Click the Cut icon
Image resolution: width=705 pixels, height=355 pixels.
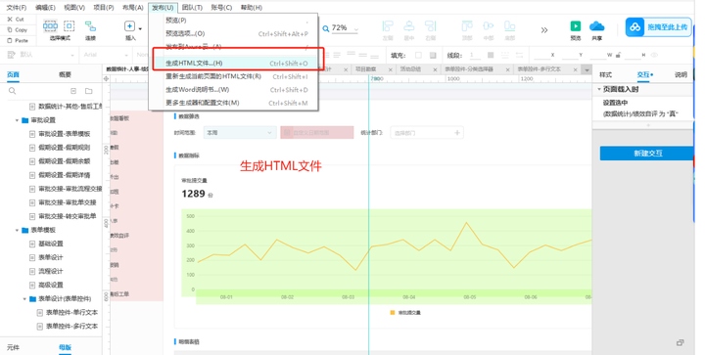click(10, 20)
